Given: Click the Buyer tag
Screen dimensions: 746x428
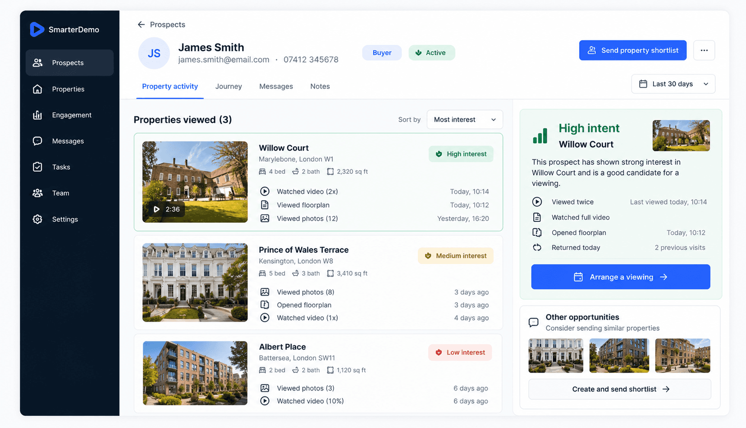Looking at the screenshot, I should tap(382, 53).
